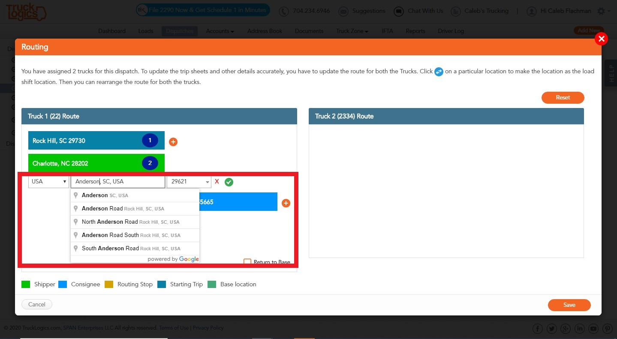Open Twitter social icon in footer

click(551, 329)
